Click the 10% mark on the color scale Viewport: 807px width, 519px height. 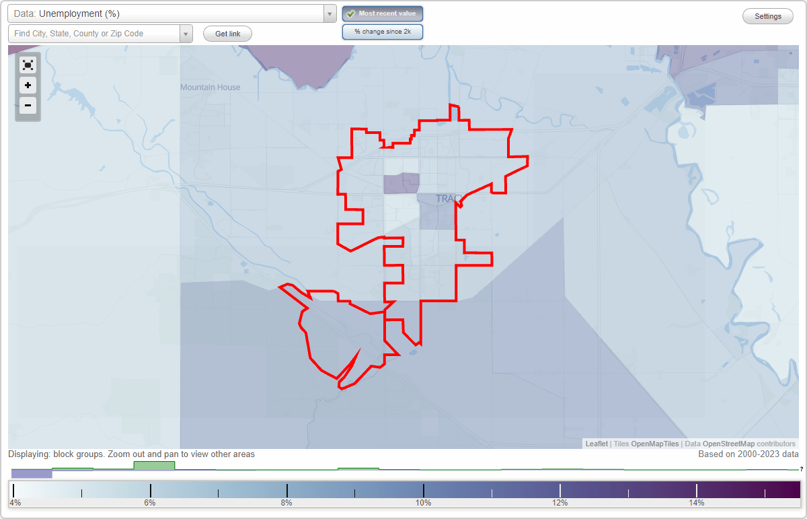[424, 491]
